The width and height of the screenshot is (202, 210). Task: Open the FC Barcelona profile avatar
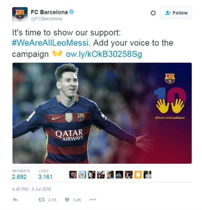point(20,14)
